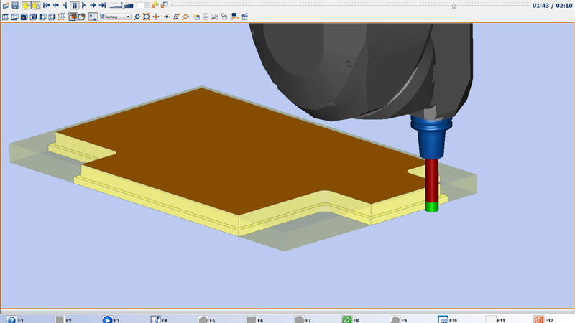Jump to the simulation start
Image resolution: width=575 pixels, height=323 pixels.
[x=47, y=5]
